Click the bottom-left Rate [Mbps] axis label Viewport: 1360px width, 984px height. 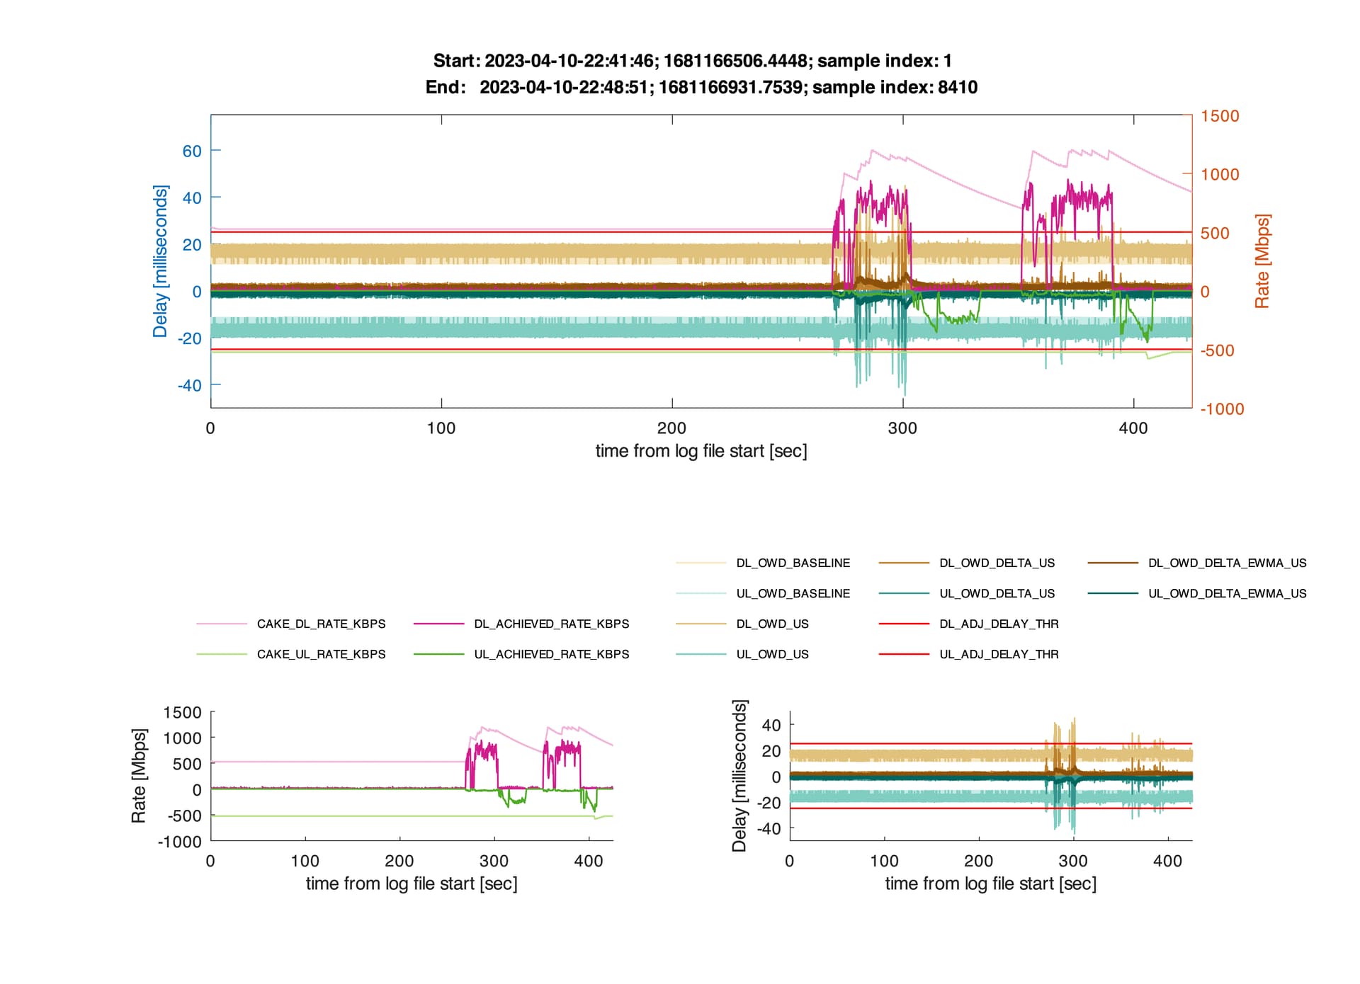139,776
